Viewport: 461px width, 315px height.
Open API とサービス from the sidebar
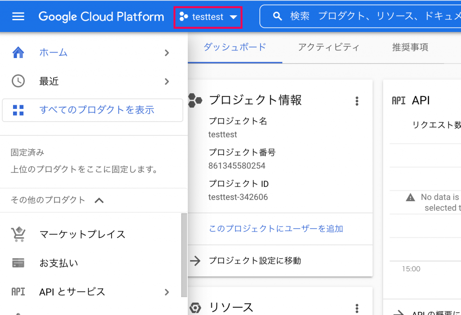[x=72, y=292]
